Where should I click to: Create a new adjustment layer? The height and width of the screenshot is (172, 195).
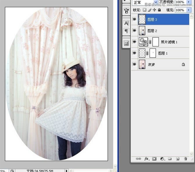[162, 159]
